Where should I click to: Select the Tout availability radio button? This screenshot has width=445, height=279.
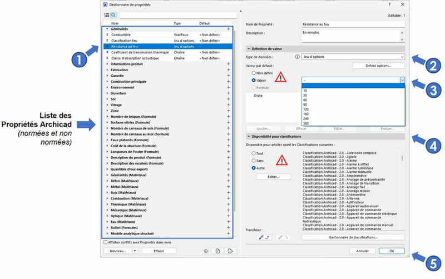click(x=254, y=153)
